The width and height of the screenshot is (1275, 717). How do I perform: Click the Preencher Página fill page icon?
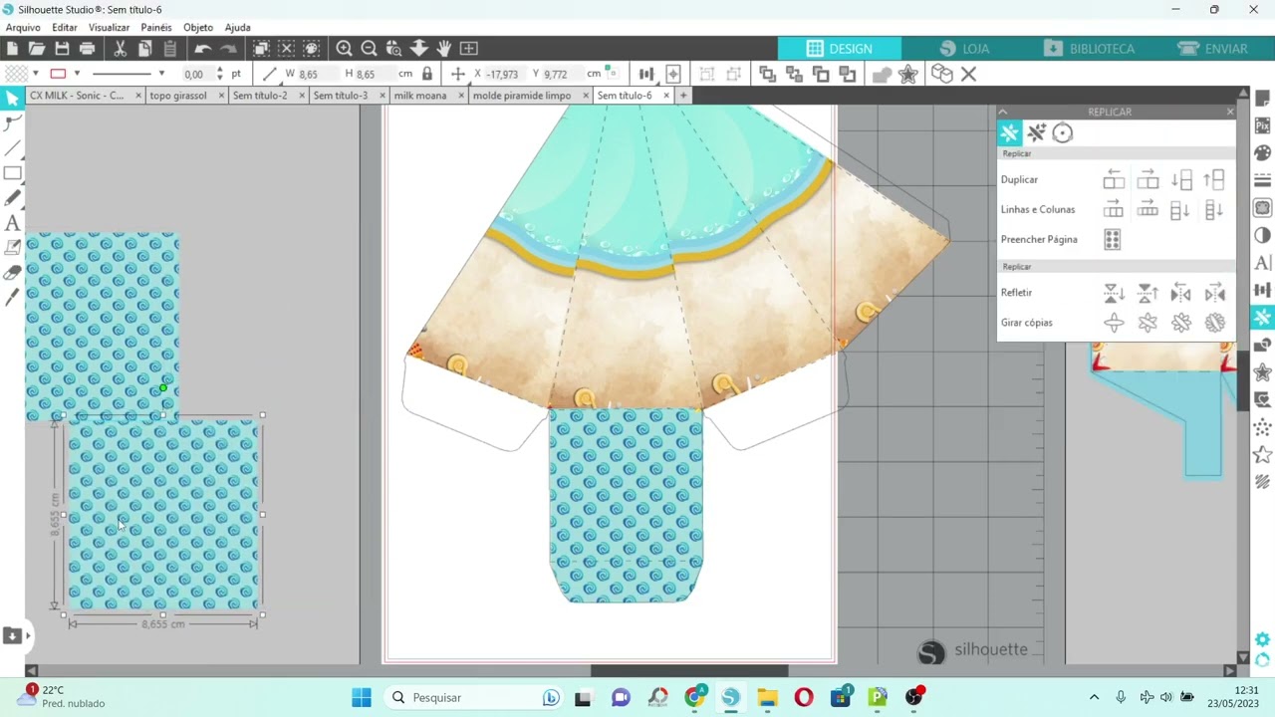[x=1113, y=240]
